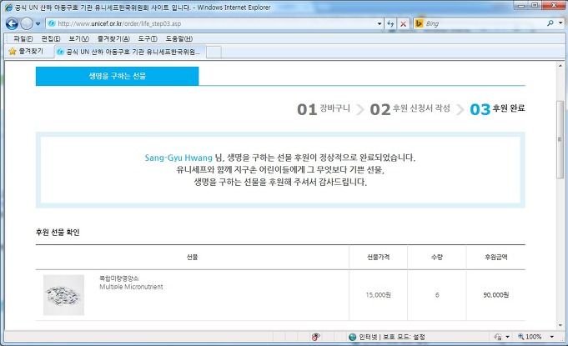
Task: Expand the zoom level dropdown arrow
Action: click(x=551, y=337)
